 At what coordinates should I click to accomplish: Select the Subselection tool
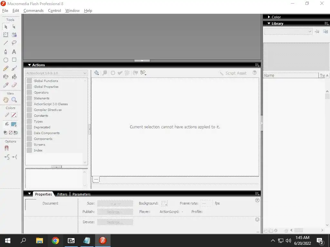click(x=14, y=27)
